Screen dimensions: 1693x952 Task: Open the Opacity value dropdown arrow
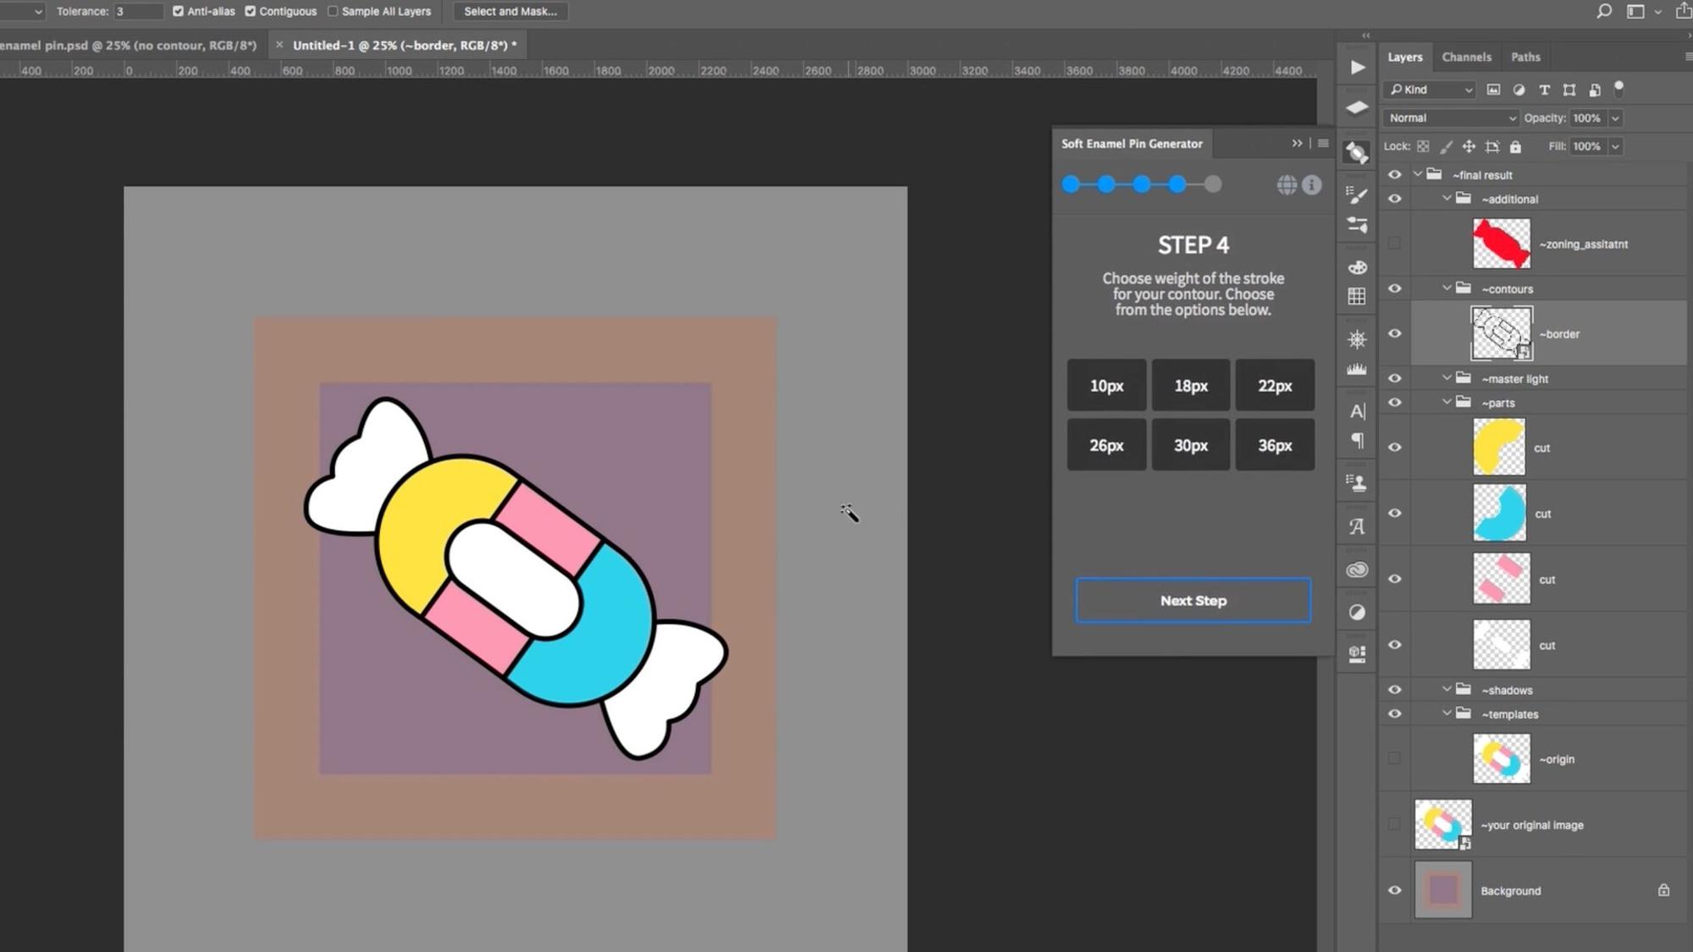coord(1615,118)
